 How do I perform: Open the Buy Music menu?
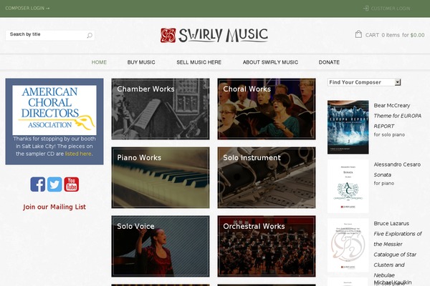tap(141, 62)
